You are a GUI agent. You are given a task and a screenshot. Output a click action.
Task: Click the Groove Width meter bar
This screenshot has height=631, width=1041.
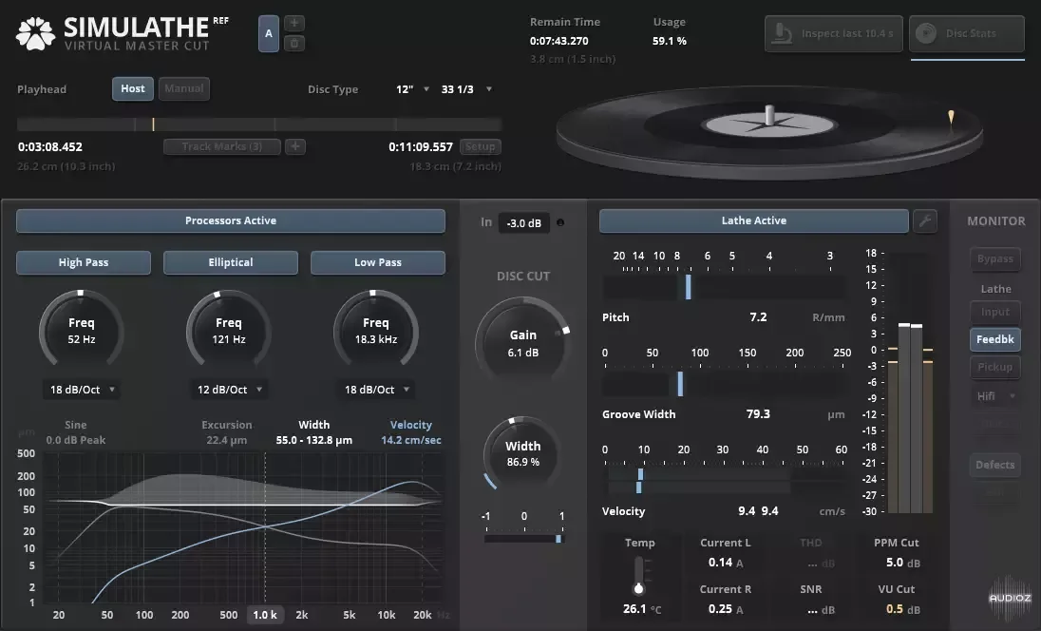(x=725, y=384)
